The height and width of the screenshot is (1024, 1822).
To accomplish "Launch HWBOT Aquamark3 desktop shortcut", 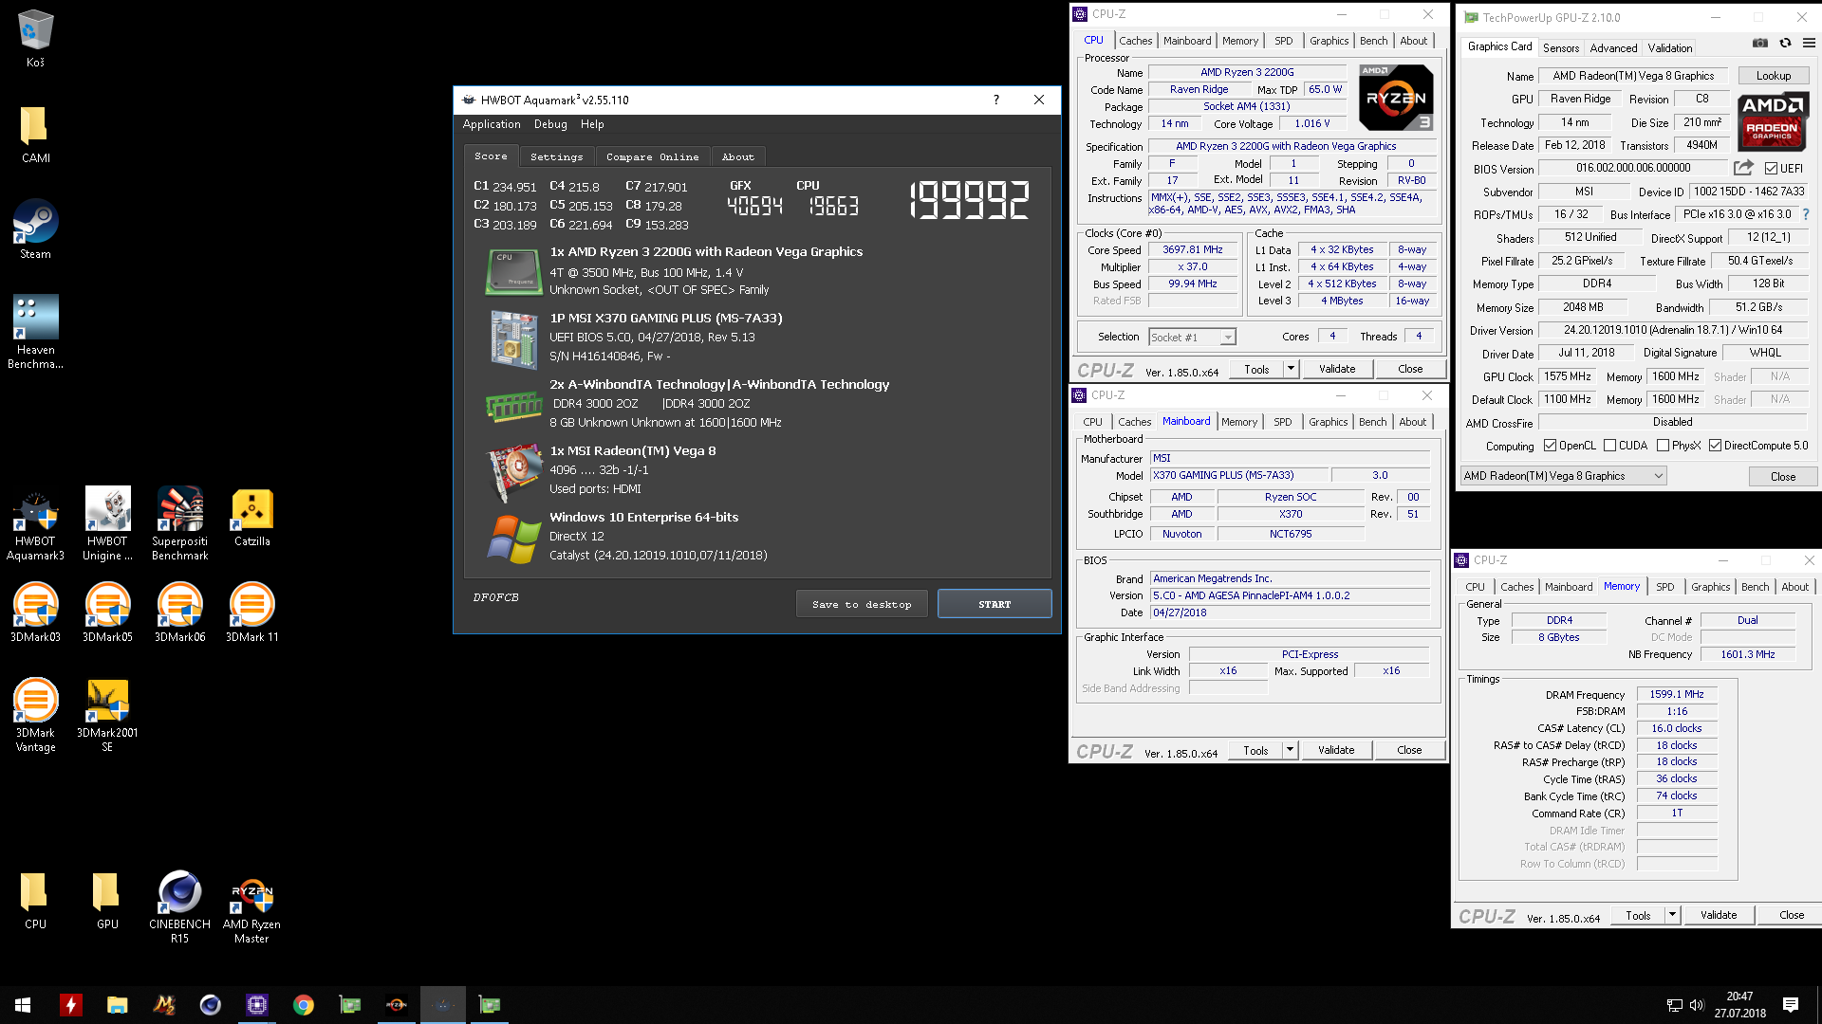I will point(35,523).
